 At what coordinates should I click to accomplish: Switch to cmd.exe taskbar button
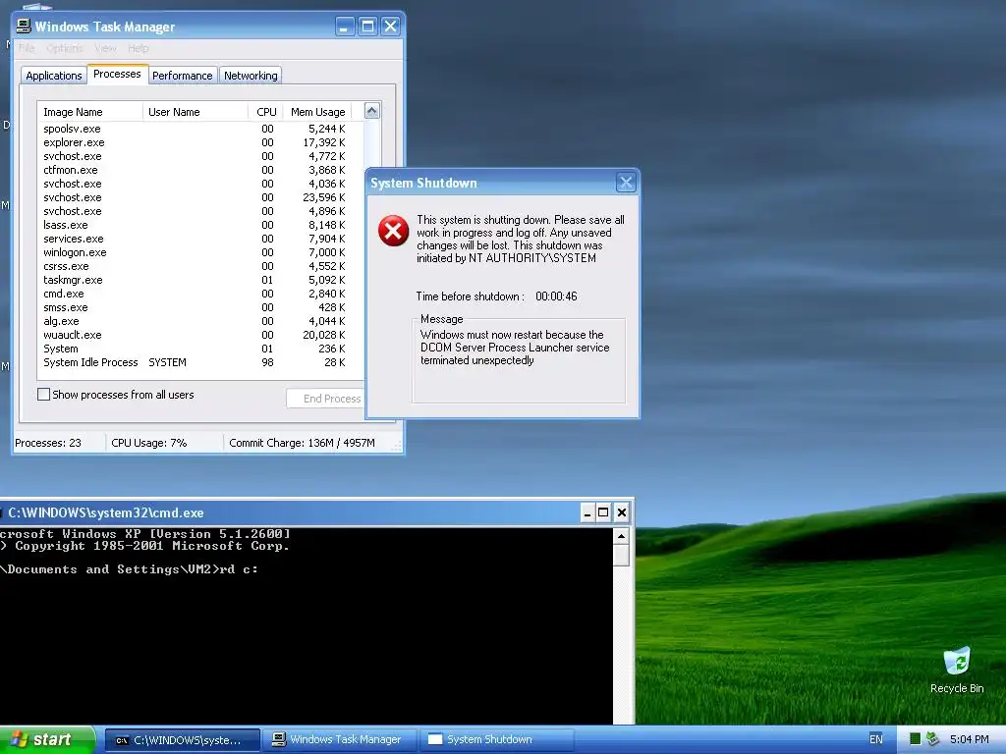[182, 740]
